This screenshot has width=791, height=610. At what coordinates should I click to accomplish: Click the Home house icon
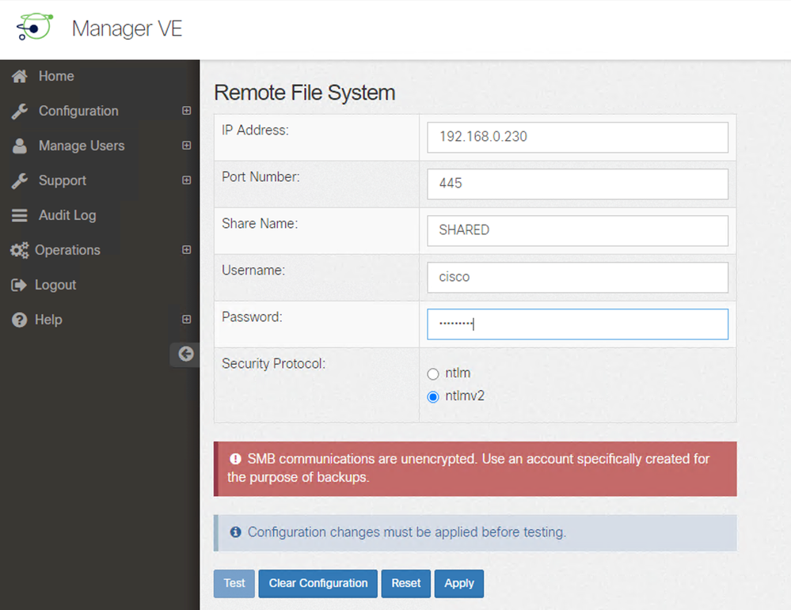coord(20,76)
